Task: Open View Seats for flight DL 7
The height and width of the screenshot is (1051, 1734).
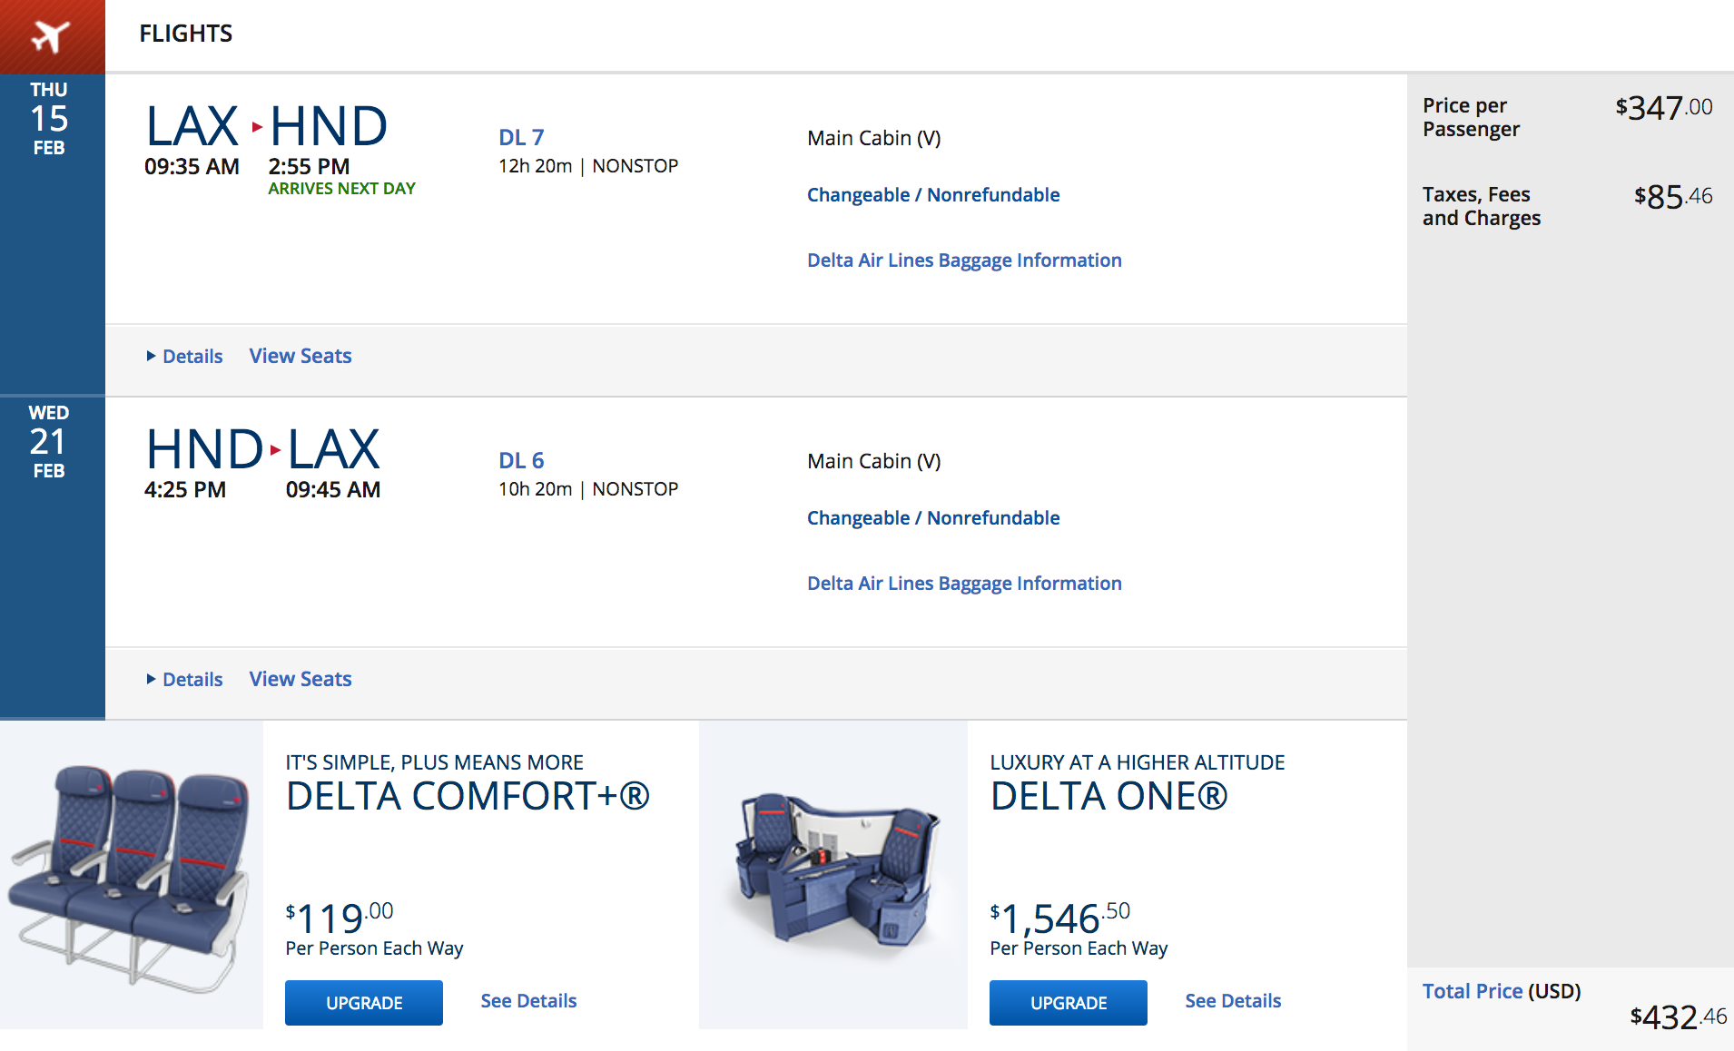Action: coord(300,356)
